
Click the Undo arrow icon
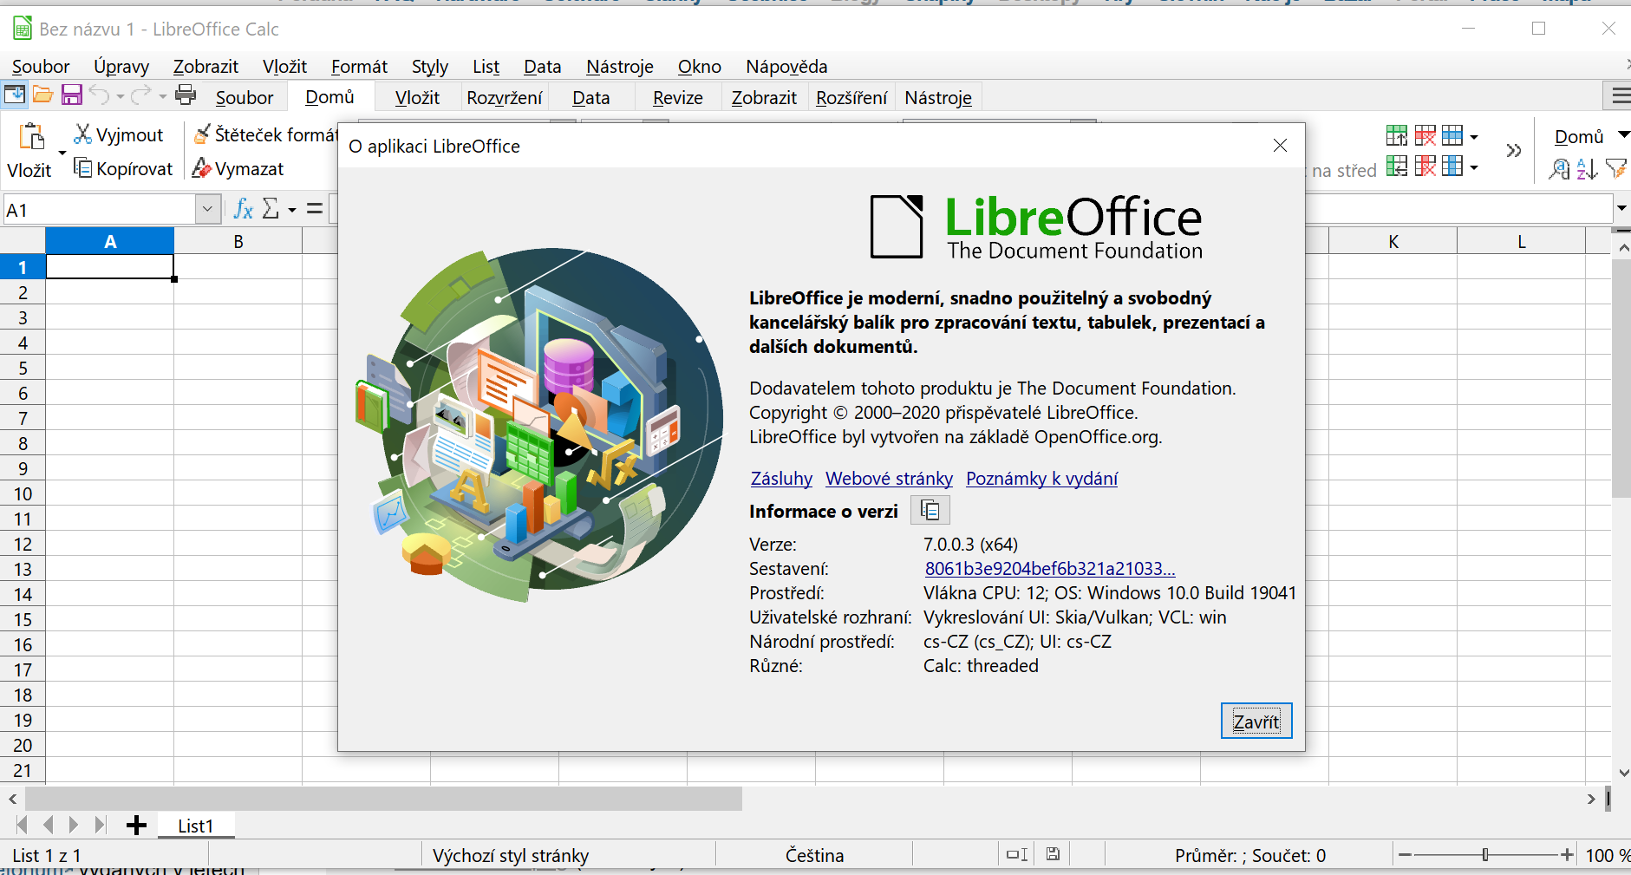coord(100,95)
